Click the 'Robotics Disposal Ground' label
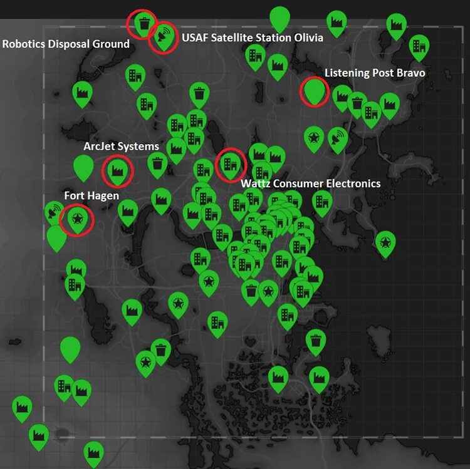This screenshot has width=470, height=469. (66, 44)
